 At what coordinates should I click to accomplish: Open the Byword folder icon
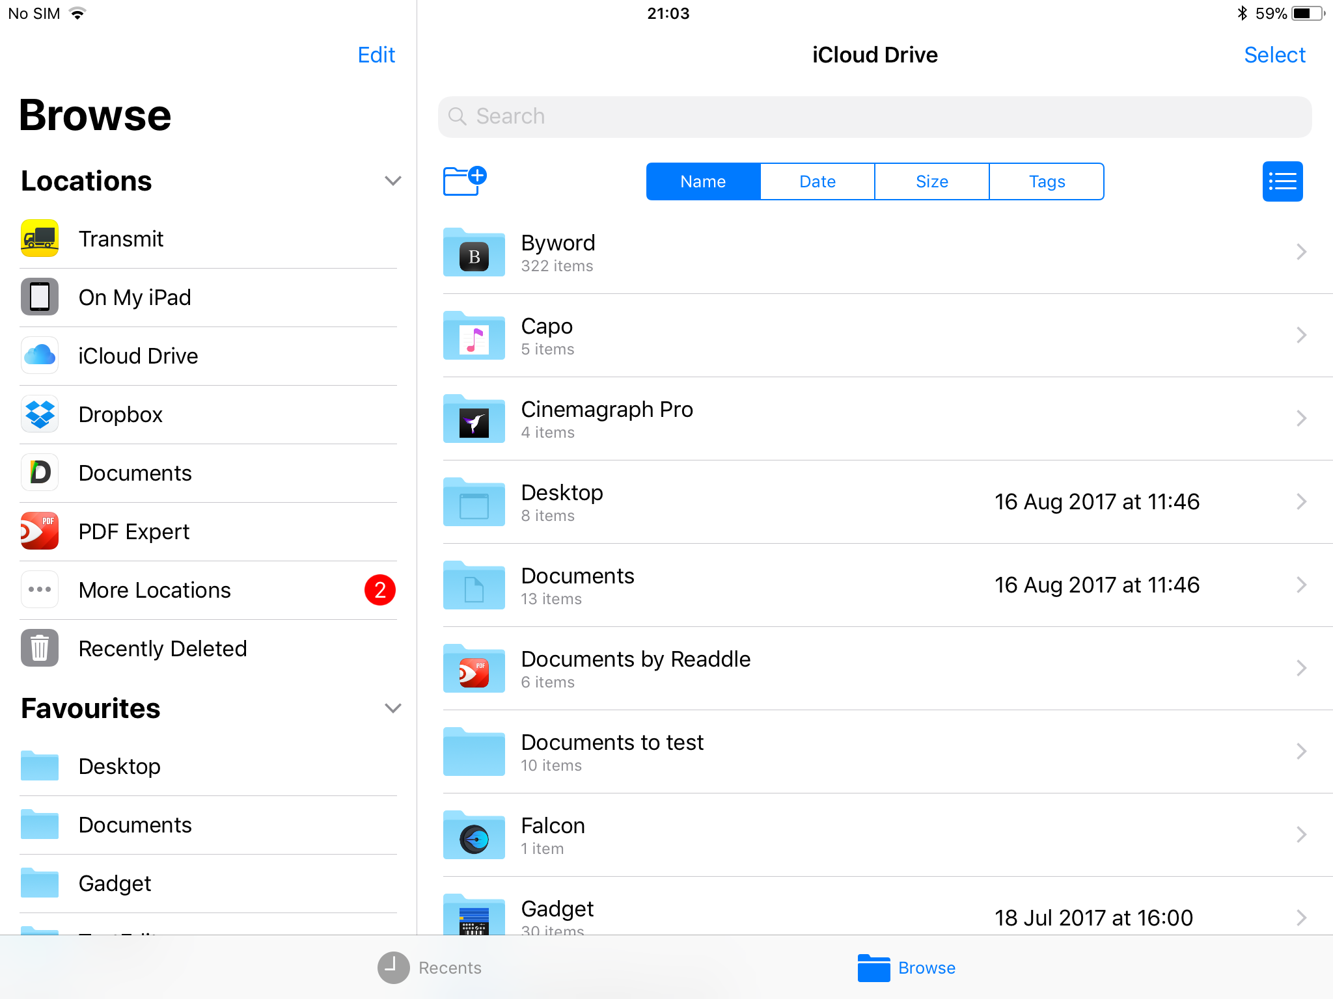[x=474, y=252]
